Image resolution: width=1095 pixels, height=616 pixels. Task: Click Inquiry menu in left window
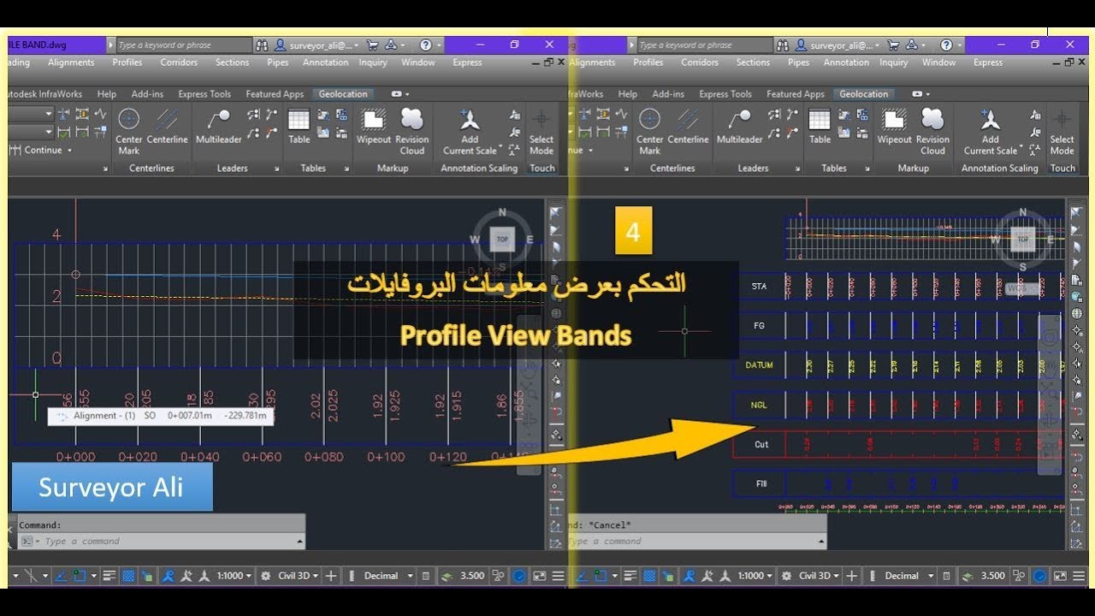(373, 62)
